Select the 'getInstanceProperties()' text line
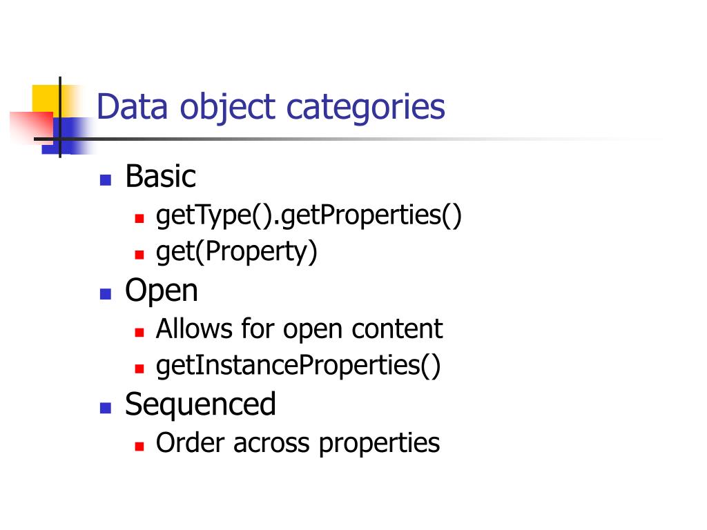The image size is (707, 530). (x=298, y=366)
